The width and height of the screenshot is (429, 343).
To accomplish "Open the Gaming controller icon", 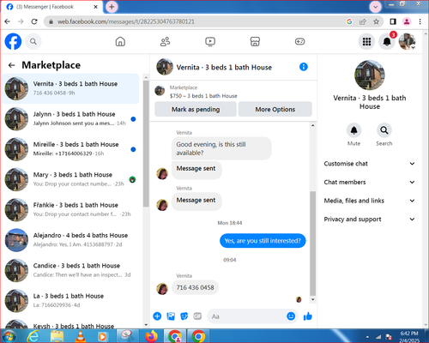I will [299, 42].
